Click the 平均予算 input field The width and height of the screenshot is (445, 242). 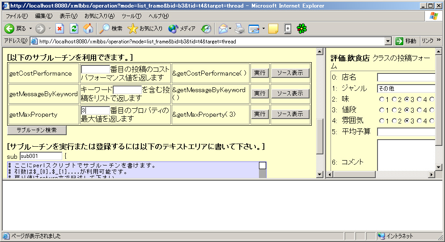click(x=406, y=132)
